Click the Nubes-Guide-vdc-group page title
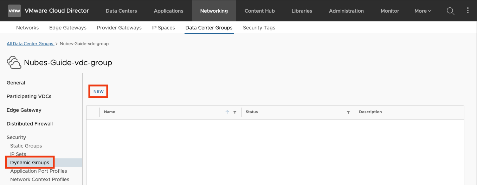 coord(68,63)
